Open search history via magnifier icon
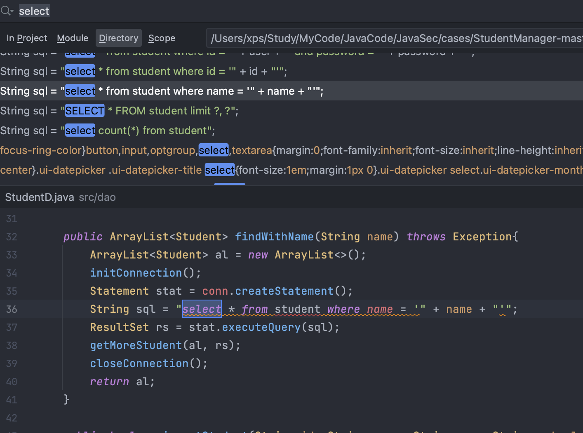This screenshot has width=583, height=433. 7,11
